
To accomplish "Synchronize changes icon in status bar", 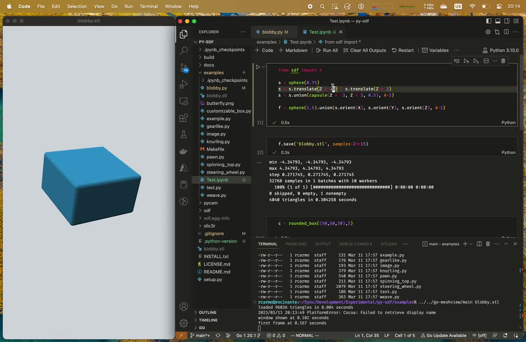I will tap(218, 335).
